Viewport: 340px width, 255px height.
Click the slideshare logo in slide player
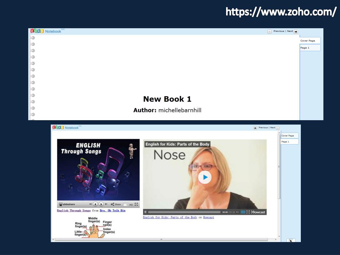pyautogui.click(x=67, y=204)
